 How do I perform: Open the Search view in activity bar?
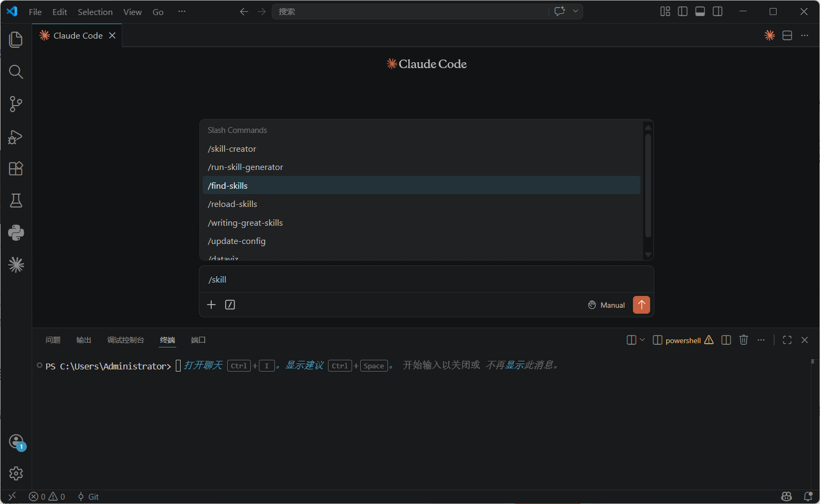(x=16, y=72)
